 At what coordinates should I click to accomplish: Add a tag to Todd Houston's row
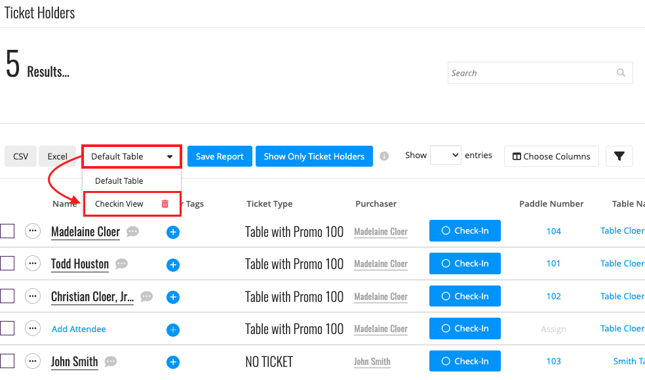(x=173, y=264)
